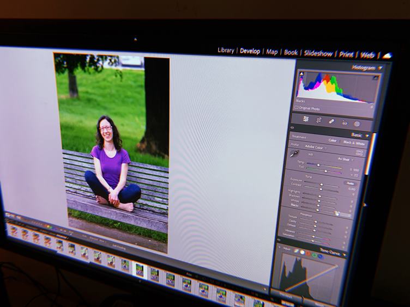Toggle Tone Curve panel visibility eye

point(279,240)
